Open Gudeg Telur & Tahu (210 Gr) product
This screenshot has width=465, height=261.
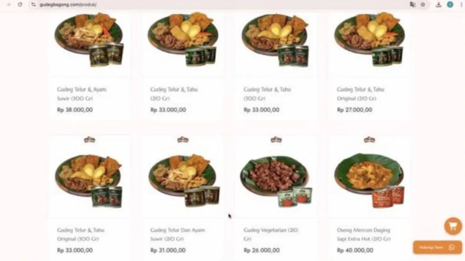pos(174,94)
